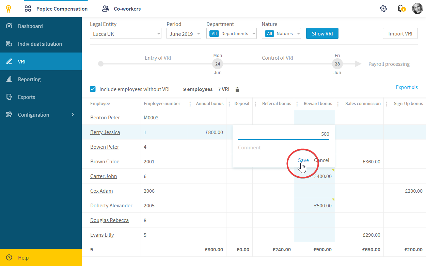Click the Show VRI button
The height and width of the screenshot is (266, 426).
pos(322,33)
